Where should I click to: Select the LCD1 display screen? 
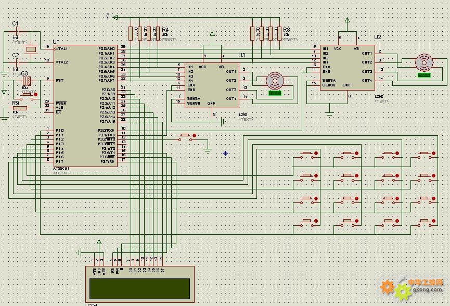(140, 289)
